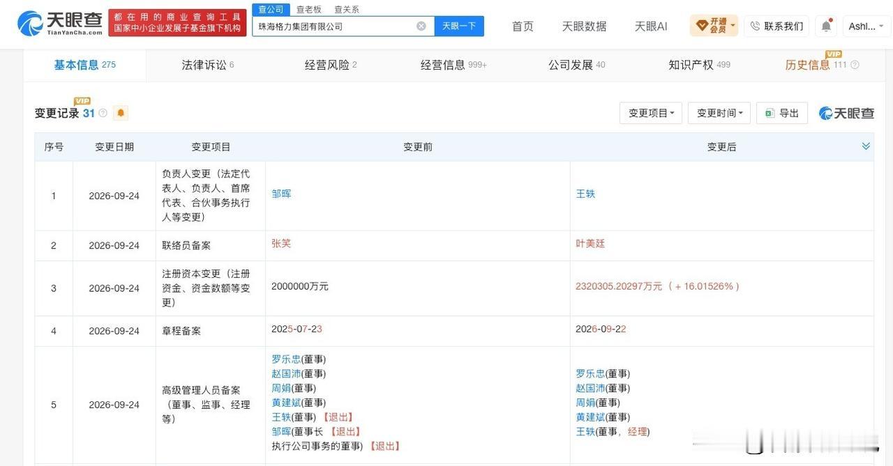Screen dimensions: 893x466
Task: Click the orange alert bell beside 变更记录
Action: point(121,113)
